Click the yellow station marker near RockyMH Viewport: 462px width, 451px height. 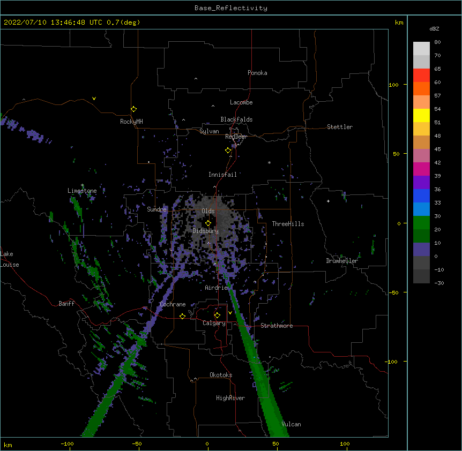[134, 109]
